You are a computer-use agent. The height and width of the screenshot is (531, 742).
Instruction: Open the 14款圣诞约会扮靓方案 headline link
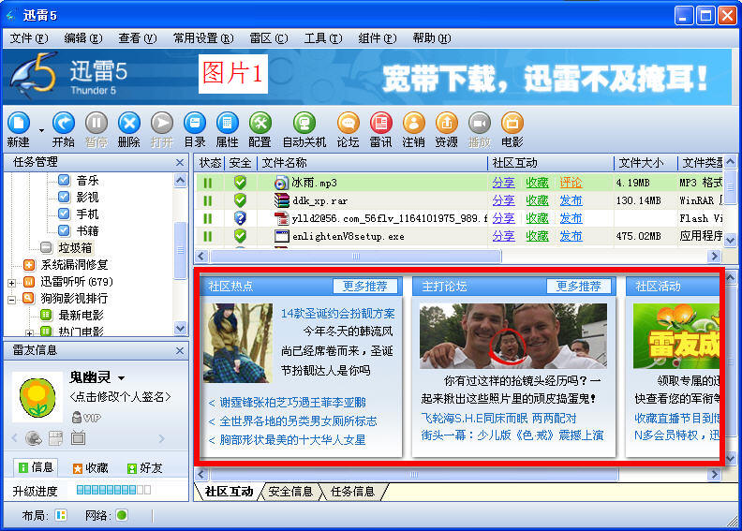click(338, 314)
